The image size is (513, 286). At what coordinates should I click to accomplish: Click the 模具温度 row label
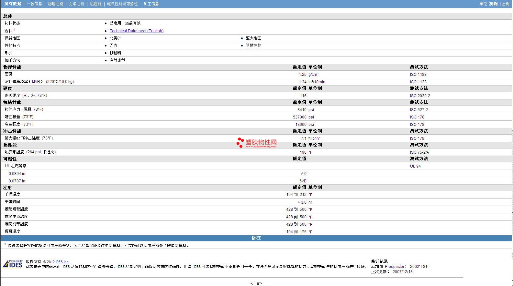pyautogui.click(x=12, y=231)
